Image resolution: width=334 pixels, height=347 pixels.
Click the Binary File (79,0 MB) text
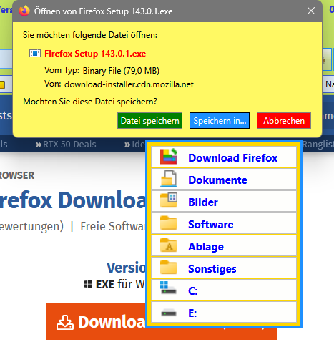click(121, 71)
